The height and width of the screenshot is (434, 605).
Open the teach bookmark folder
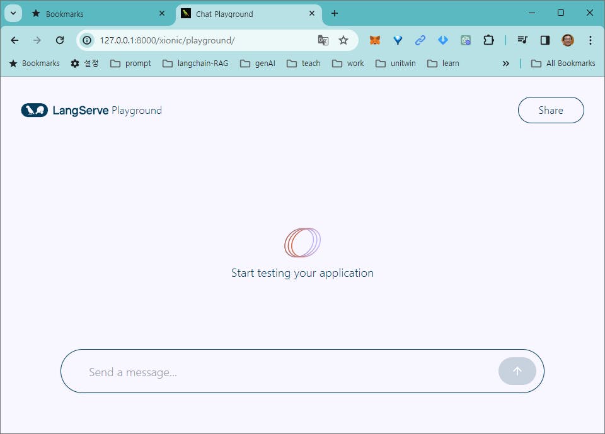tap(304, 63)
